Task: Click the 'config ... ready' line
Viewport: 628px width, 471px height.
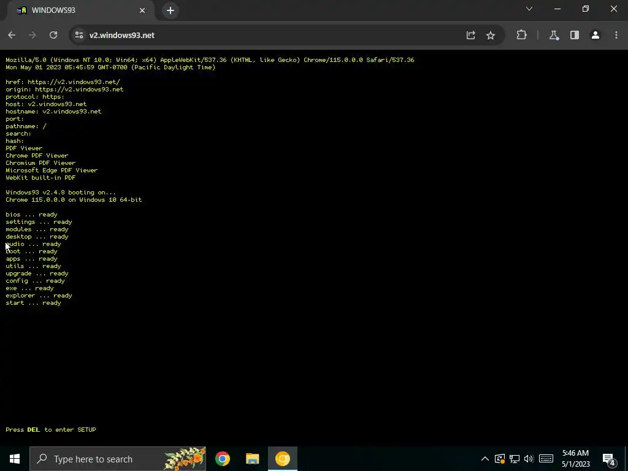Action: [x=35, y=281]
